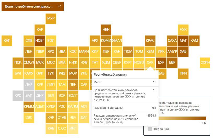Click the СХЛН region tile
Image resolution: width=214 pixels, height=140 pixels.
(x=205, y=63)
